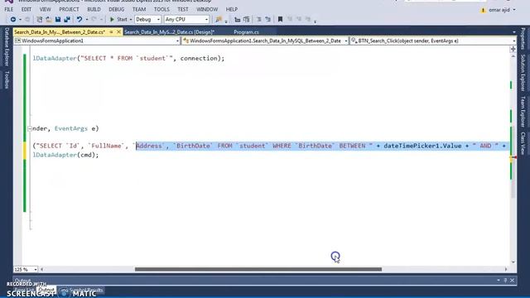
Task: Open the Properties side panel
Action: pyautogui.click(x=523, y=39)
